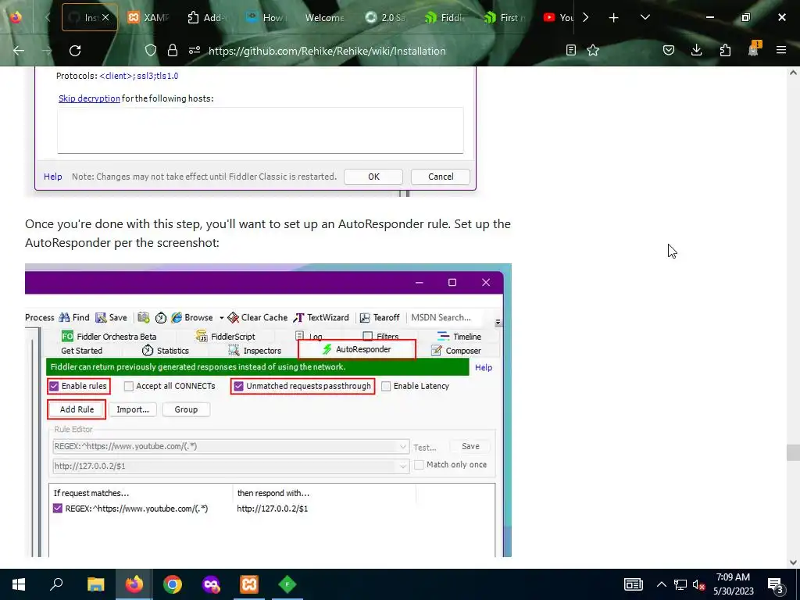800x600 pixels.
Task: Open the muted volume tray icon
Action: 699,584
